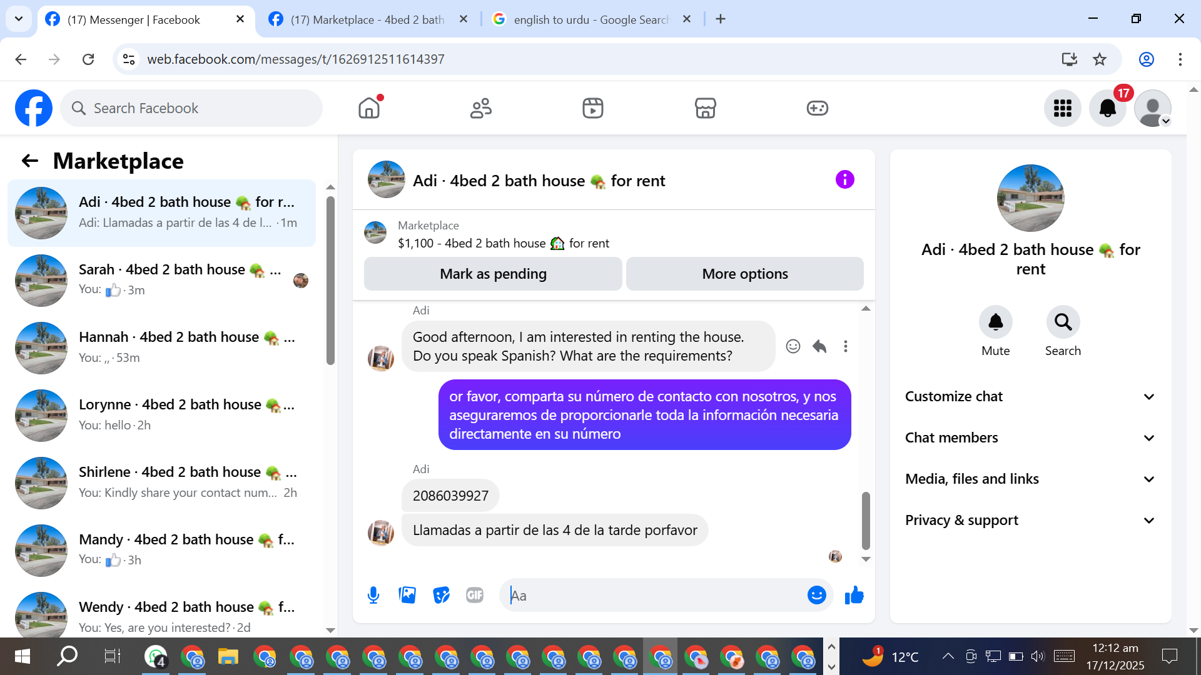Attach a photo with the image icon
This screenshot has height=675, width=1201.
coord(407,596)
